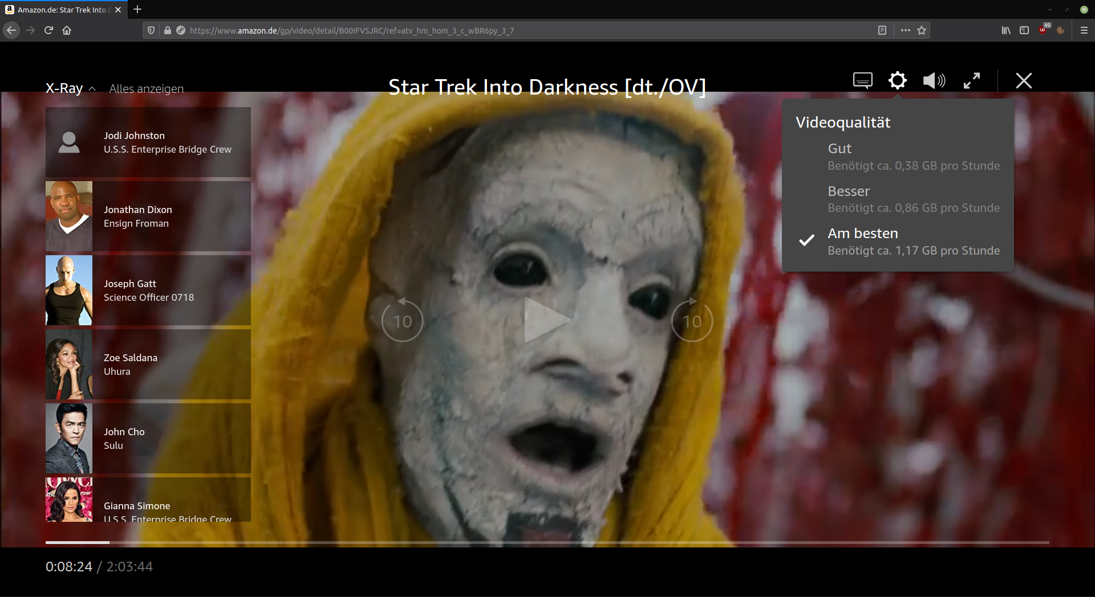Click Zoe Saldana's photo thumbnail
1095x597 pixels.
[69, 365]
